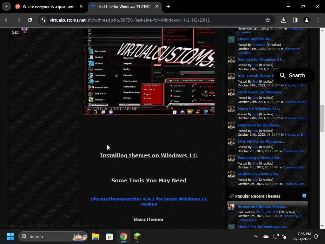This screenshot has width=325, height=244.
Task: Open Chrome's three-dot menu
Action: point(318,20)
